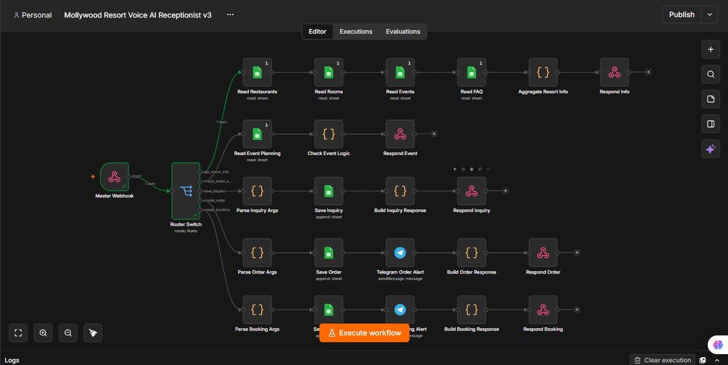Switch to the Evaluations tab
The width and height of the screenshot is (728, 365).
tap(403, 31)
